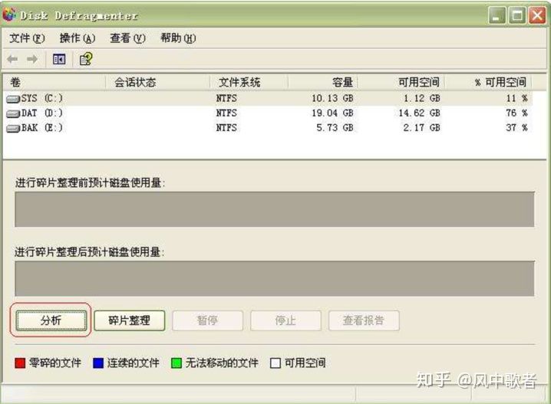Viewport: 551px width, 404px height.
Task: Toggle the show/hide console tree icon
Action: click(x=59, y=59)
